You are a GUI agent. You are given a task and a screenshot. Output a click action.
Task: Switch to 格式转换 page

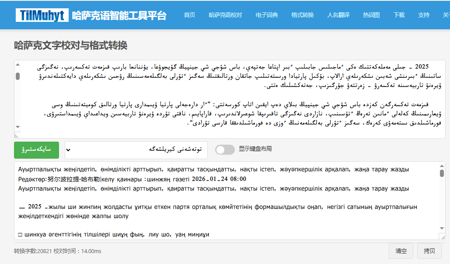tap(303, 15)
